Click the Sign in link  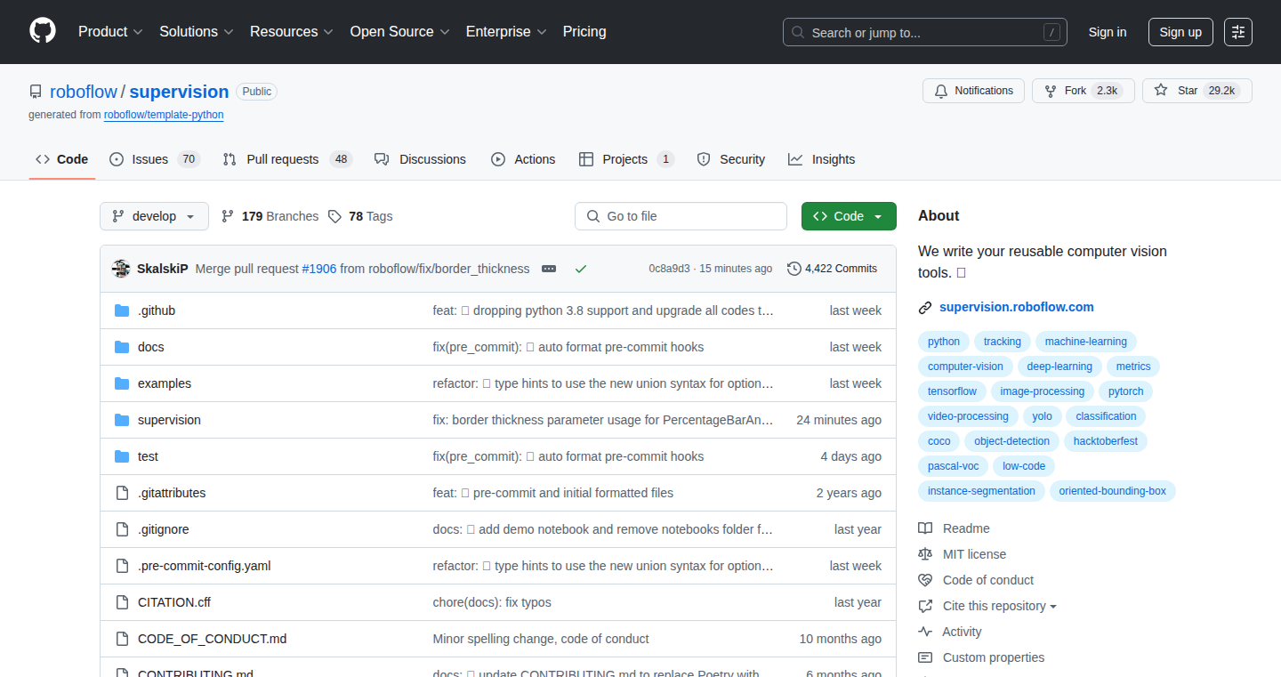[x=1108, y=32]
